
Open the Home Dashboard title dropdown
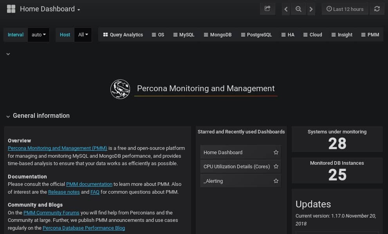[x=50, y=9]
